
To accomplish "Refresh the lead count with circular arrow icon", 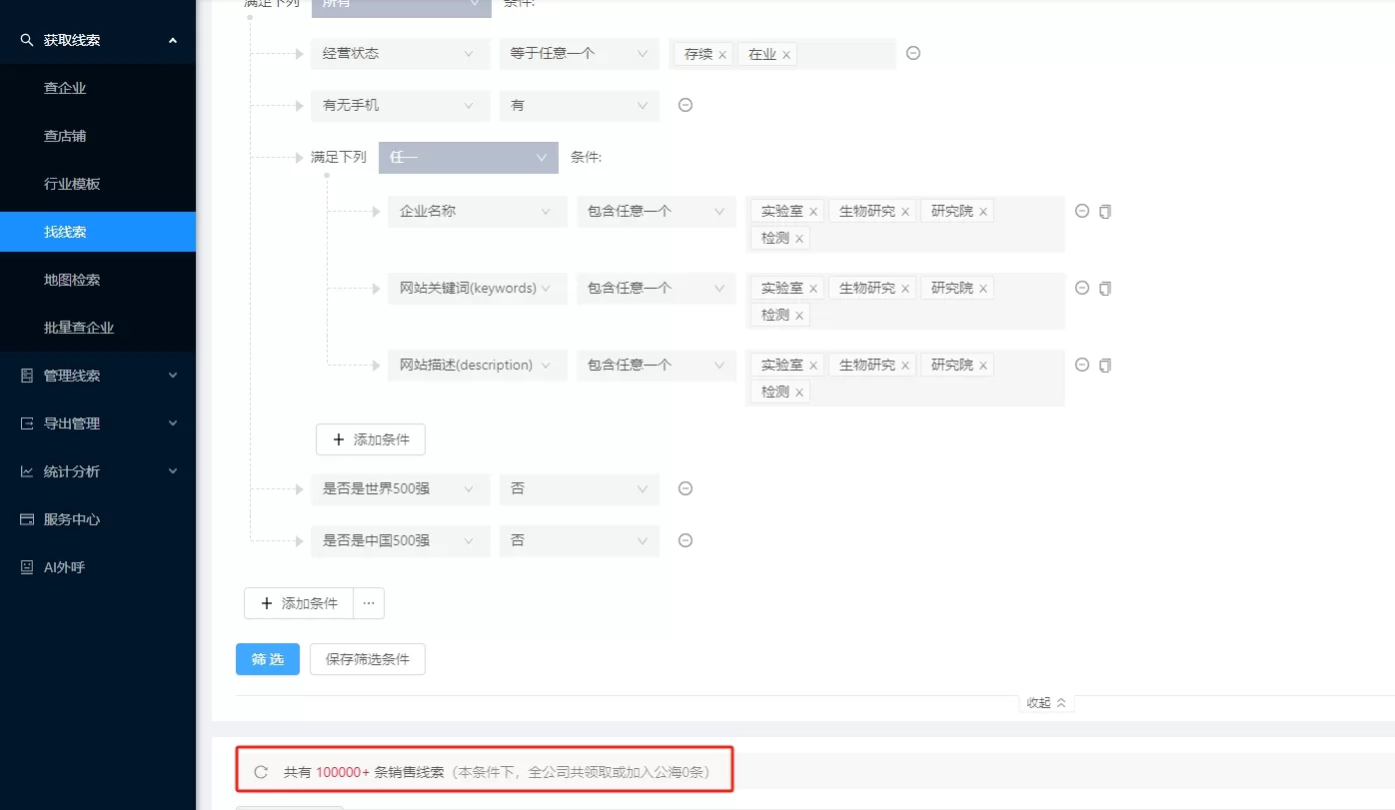I will click(261, 769).
